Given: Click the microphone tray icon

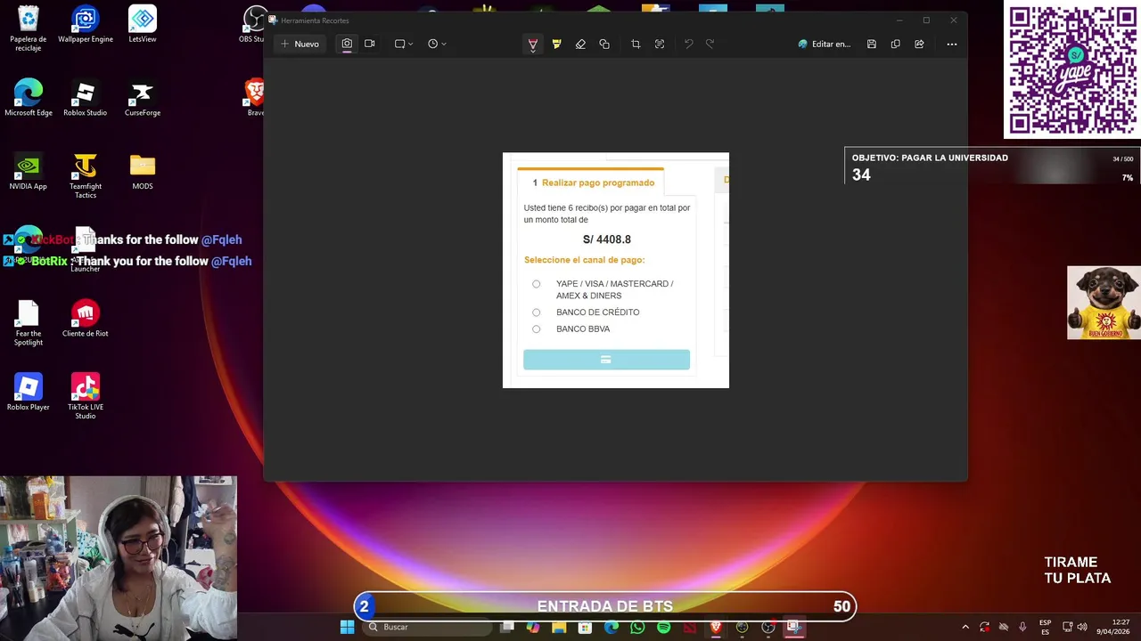Looking at the screenshot, I should (1022, 628).
